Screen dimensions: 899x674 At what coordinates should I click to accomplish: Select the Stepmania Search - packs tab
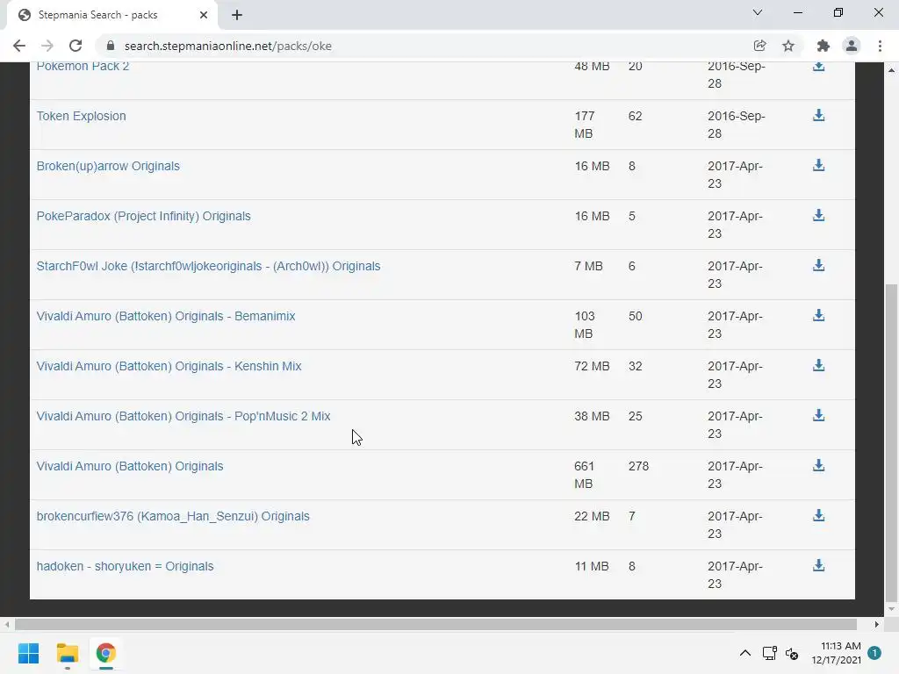coord(112,16)
